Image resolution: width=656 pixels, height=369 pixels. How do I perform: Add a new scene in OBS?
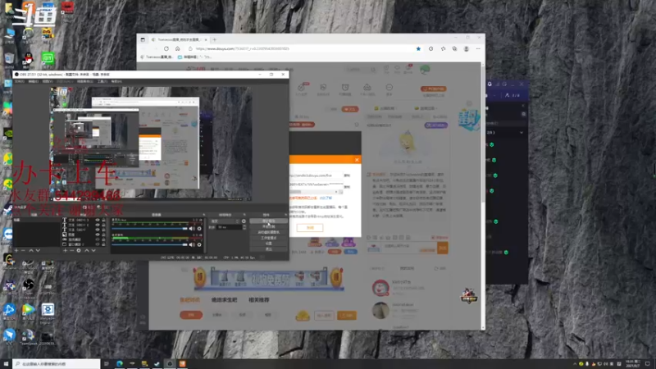[x=16, y=250]
